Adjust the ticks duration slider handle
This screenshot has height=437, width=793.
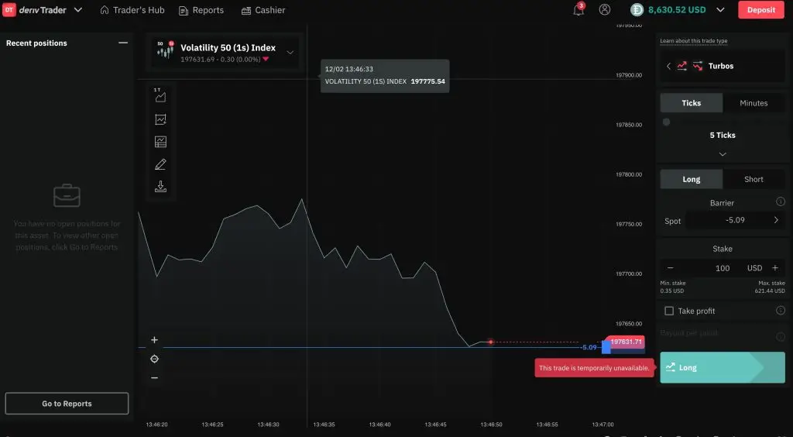pyautogui.click(x=667, y=122)
